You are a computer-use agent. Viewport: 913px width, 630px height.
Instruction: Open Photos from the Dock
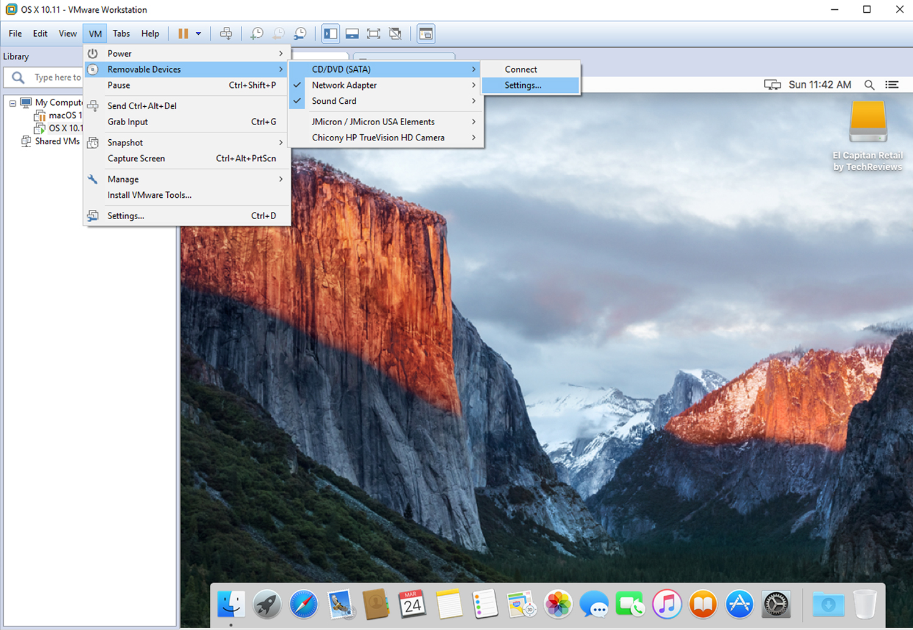coord(558,604)
